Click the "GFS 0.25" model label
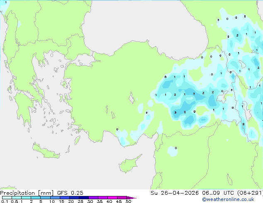Viewport: 263px width, 203px height. click(70, 193)
